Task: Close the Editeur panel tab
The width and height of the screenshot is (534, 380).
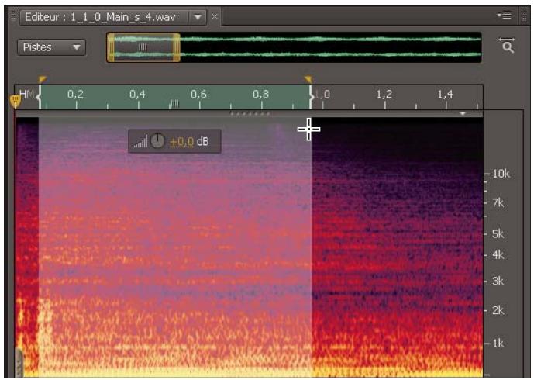Action: (214, 16)
